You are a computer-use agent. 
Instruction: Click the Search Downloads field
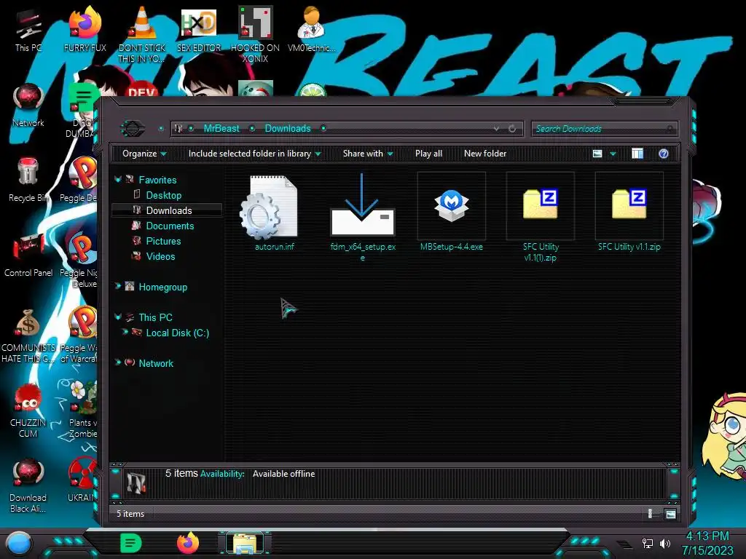click(604, 128)
